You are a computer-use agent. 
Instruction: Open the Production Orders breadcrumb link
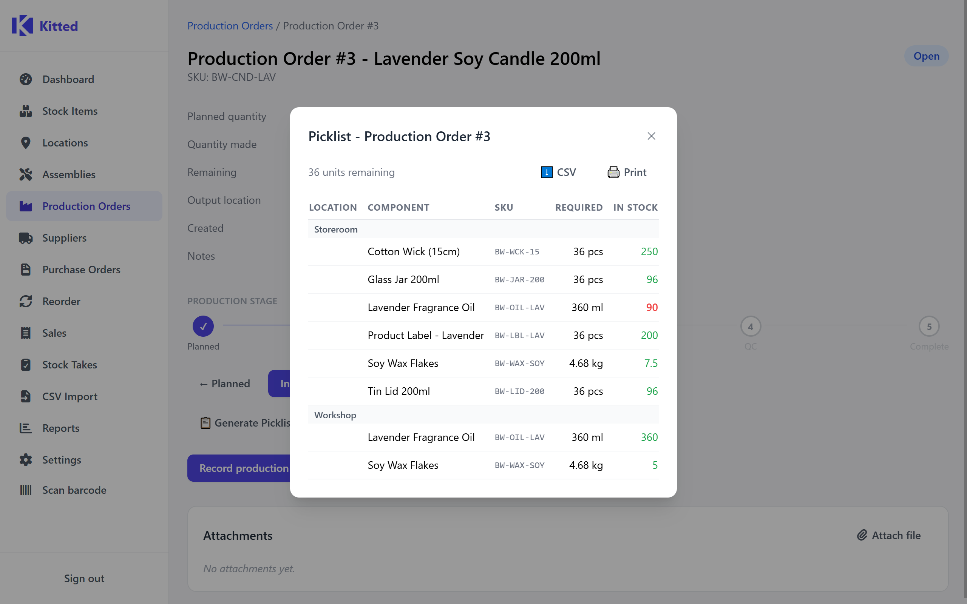coord(230,26)
